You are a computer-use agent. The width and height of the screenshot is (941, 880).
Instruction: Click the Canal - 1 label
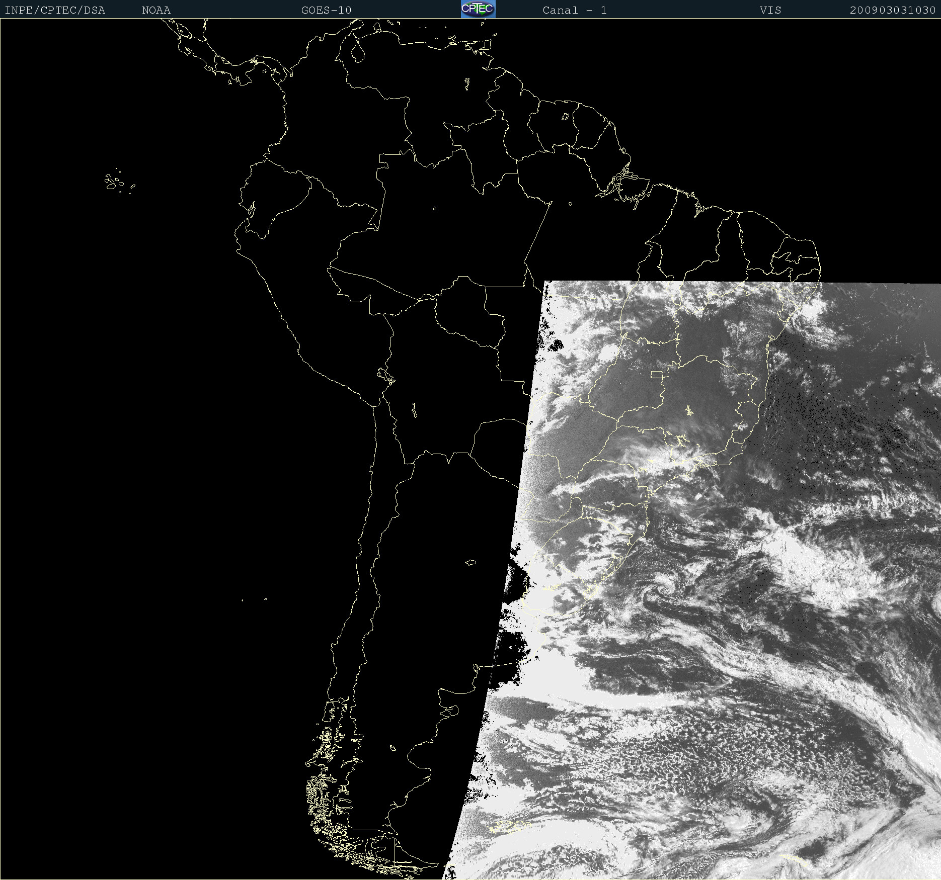click(x=575, y=10)
